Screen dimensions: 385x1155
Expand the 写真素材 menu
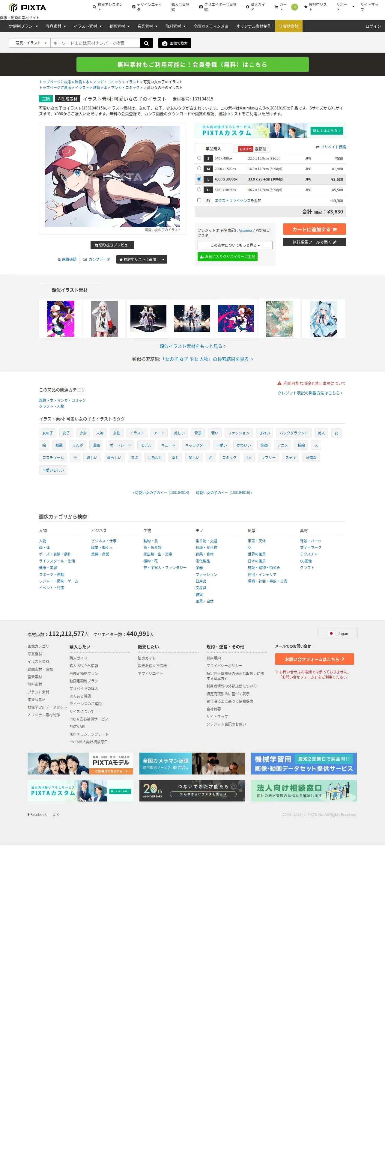pos(55,26)
